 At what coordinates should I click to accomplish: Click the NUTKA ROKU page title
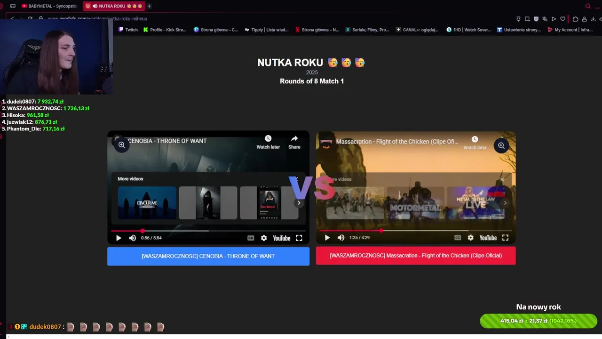(311, 63)
